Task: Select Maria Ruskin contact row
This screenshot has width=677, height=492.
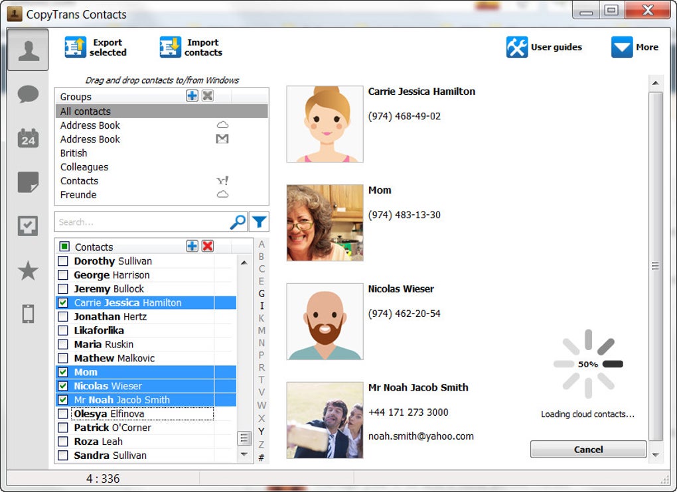Action: (x=146, y=344)
